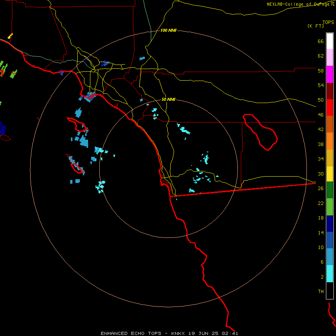Click the TH legend label
Viewport: 336px width, 336px height.
pos(321,292)
